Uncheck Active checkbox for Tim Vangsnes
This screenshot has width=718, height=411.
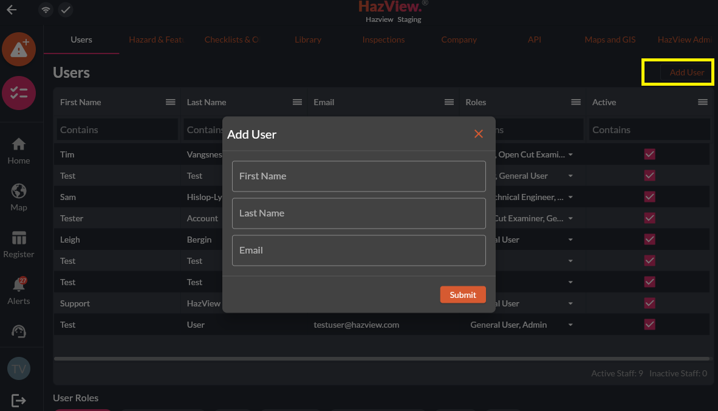pos(649,154)
